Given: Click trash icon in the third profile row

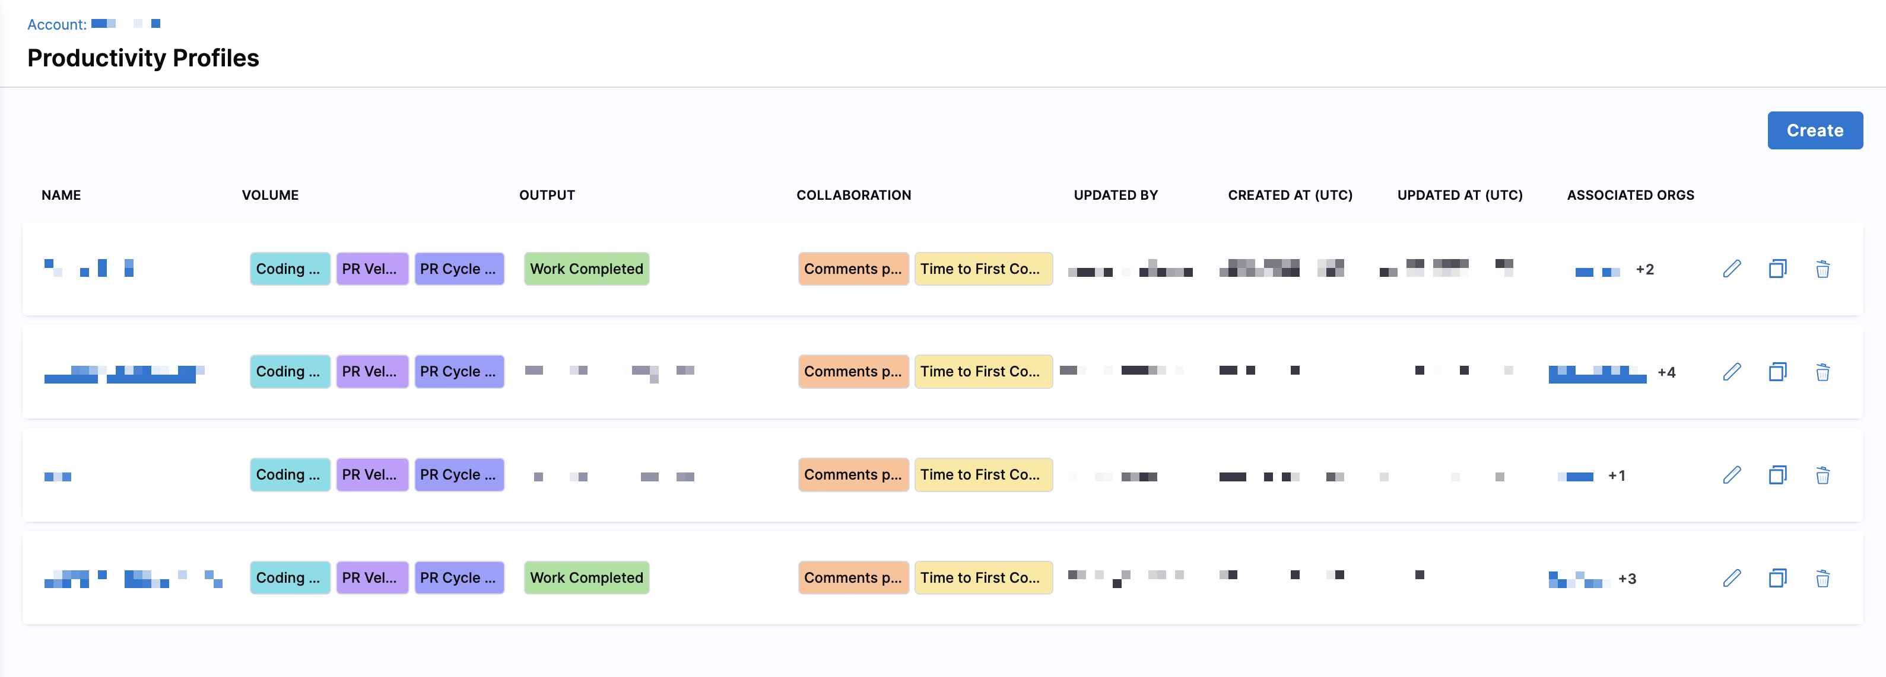Looking at the screenshot, I should (x=1823, y=475).
